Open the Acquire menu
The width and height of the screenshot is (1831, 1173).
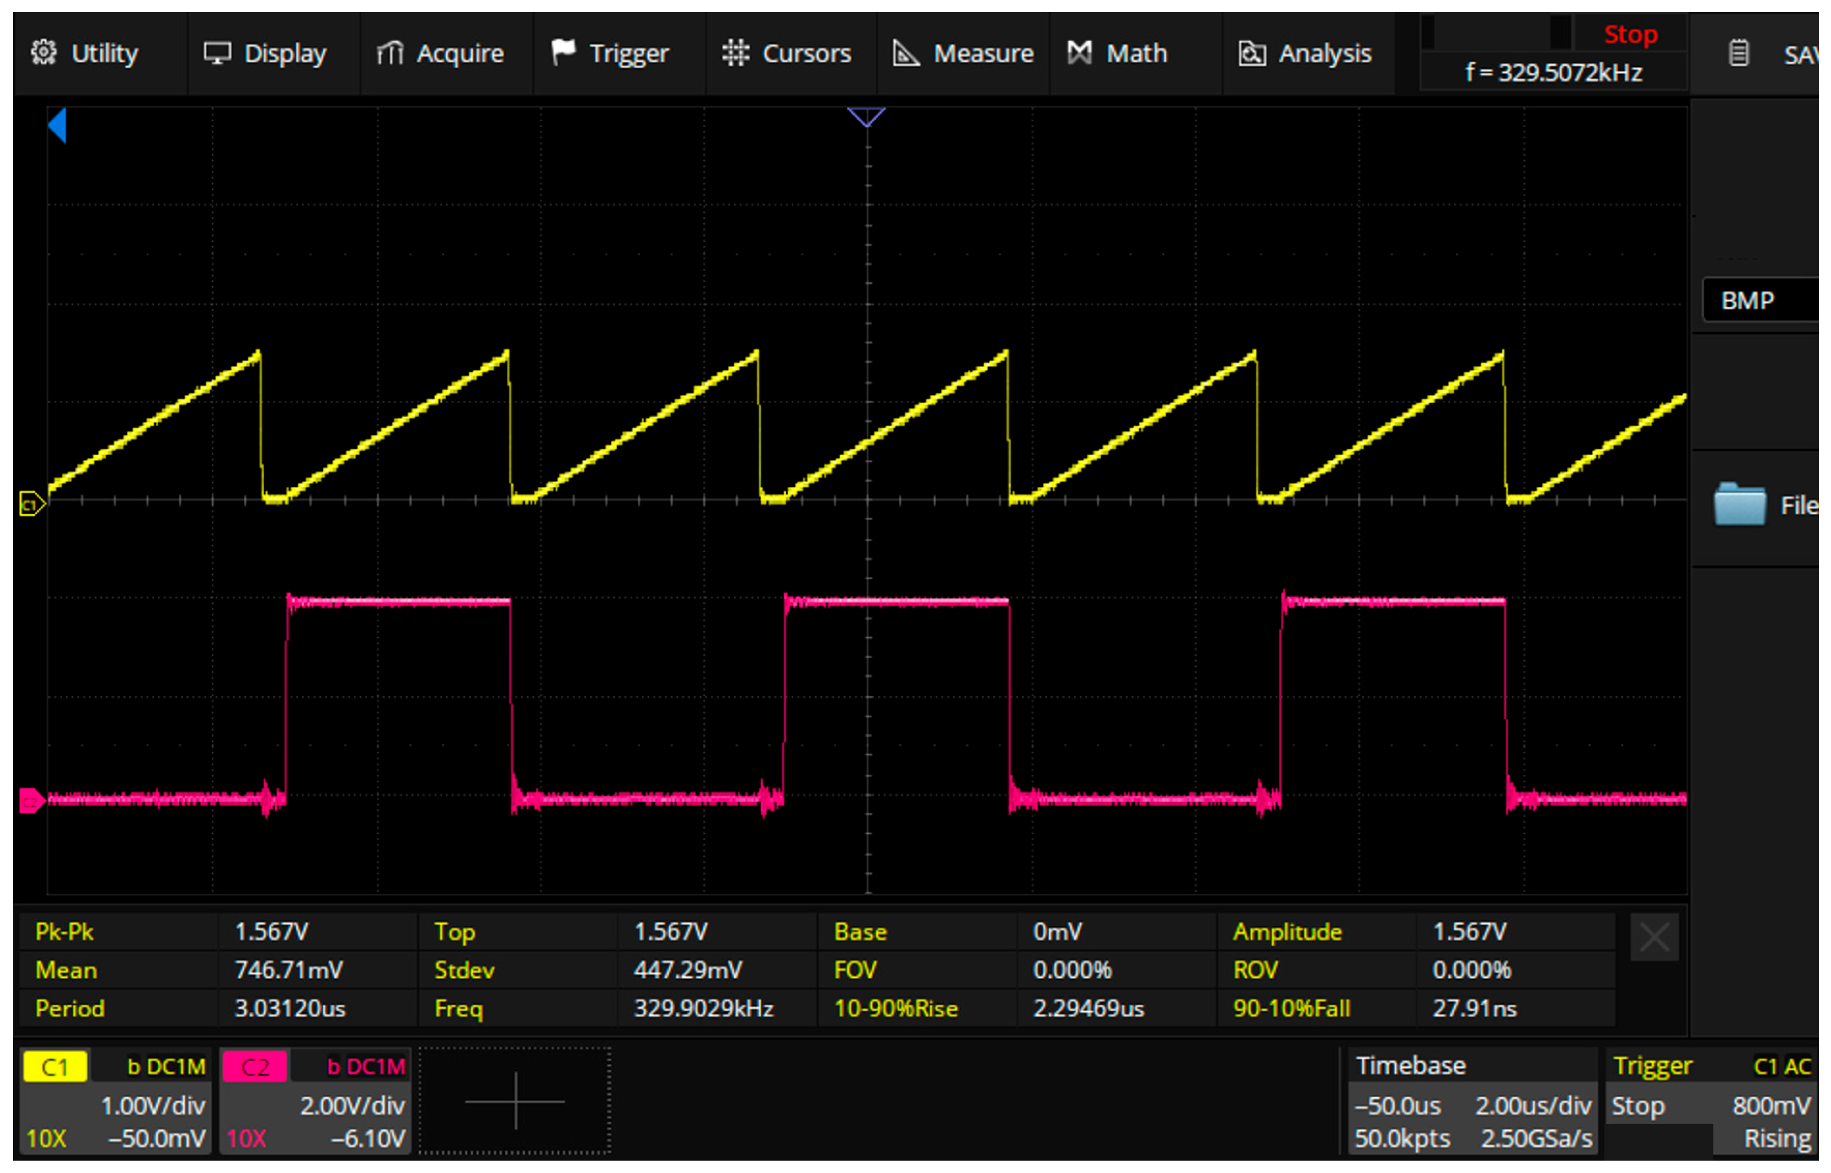tap(447, 53)
